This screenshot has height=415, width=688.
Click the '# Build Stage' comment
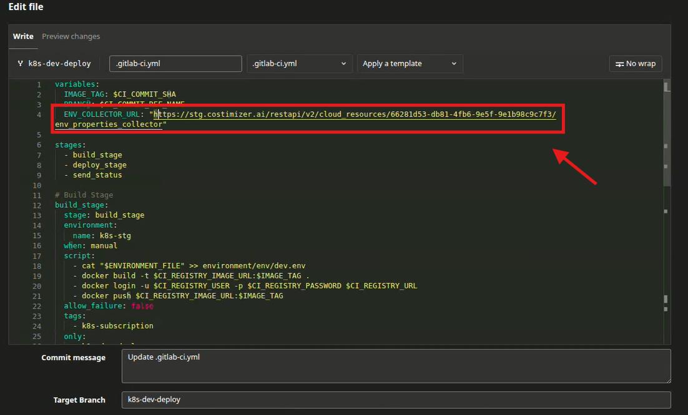84,195
